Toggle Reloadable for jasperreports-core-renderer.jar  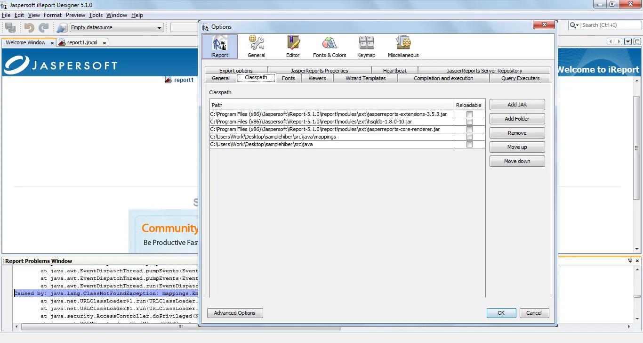pos(469,130)
